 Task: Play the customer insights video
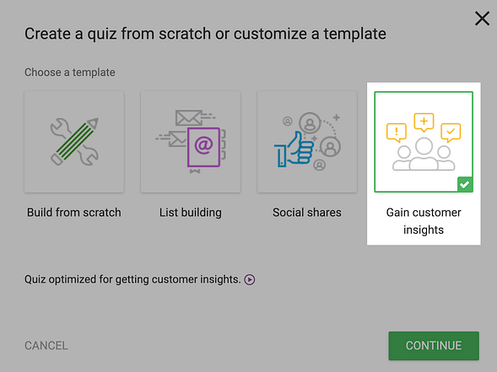(x=250, y=280)
